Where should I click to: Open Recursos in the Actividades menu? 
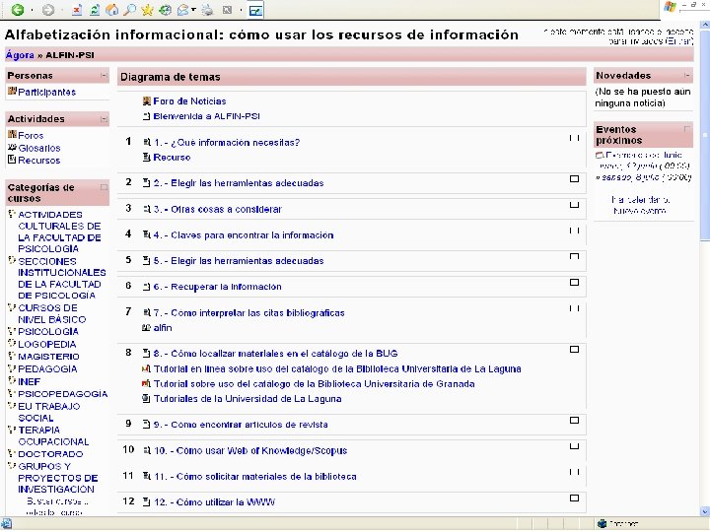click(x=38, y=161)
